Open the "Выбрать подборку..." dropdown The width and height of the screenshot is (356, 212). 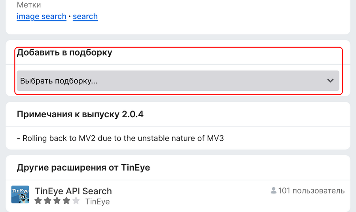coord(178,81)
